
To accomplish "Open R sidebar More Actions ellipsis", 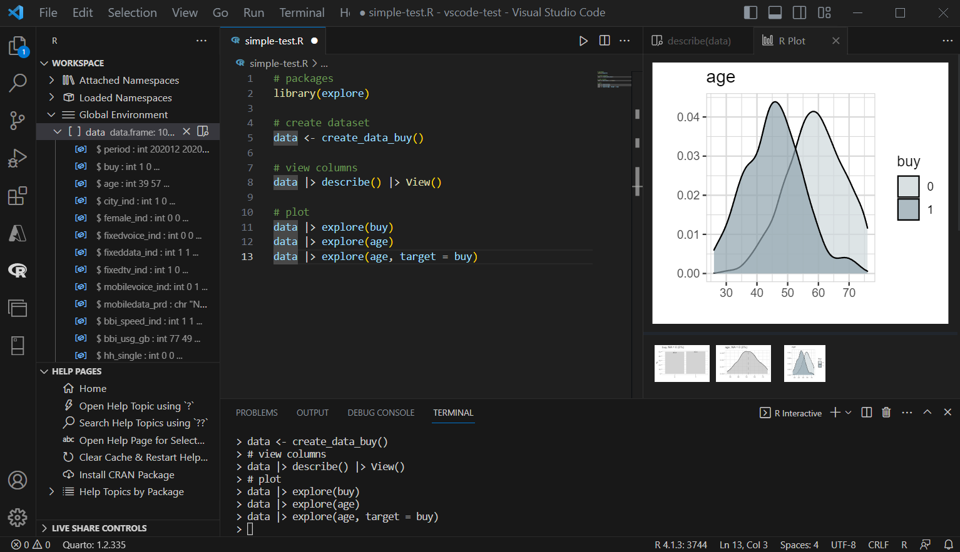I will click(x=202, y=41).
